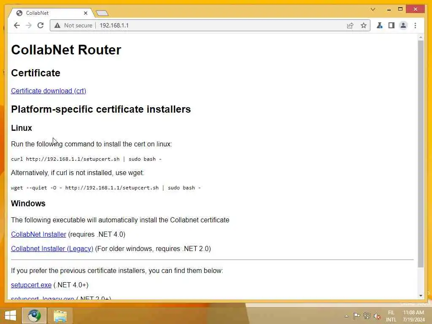Click the muted volume tray icon
This screenshot has width=432, height=324.
pyautogui.click(x=377, y=316)
